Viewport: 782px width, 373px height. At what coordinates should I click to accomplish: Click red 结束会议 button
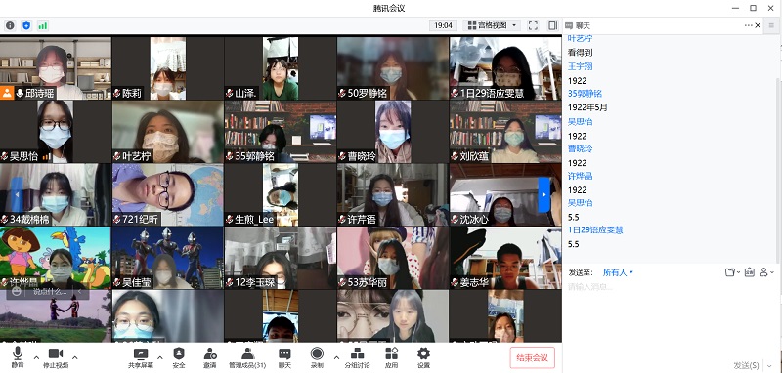[x=532, y=357]
